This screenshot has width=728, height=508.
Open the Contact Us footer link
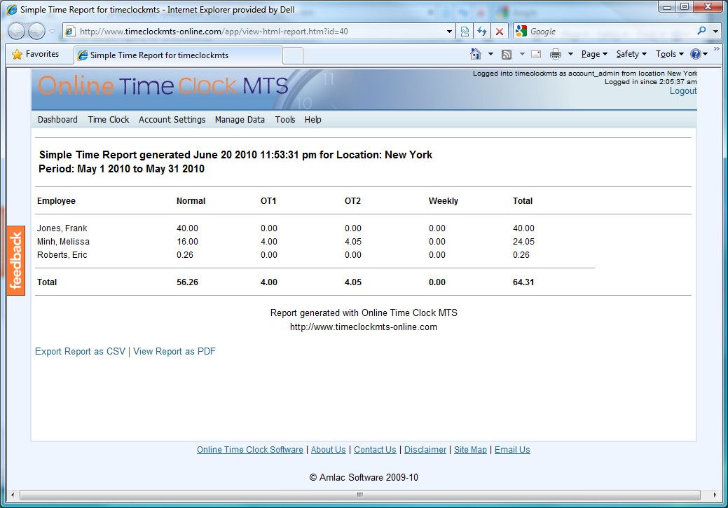pyautogui.click(x=375, y=449)
